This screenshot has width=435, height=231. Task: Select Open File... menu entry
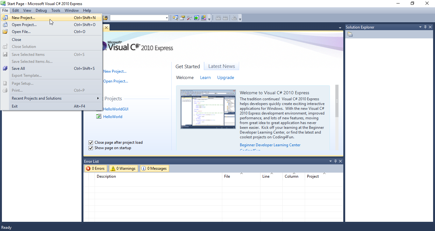click(x=51, y=32)
